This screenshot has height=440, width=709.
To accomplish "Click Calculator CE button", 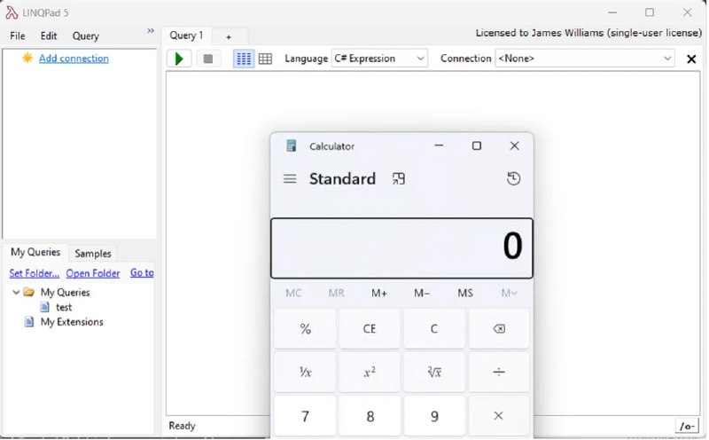I will coord(370,328).
